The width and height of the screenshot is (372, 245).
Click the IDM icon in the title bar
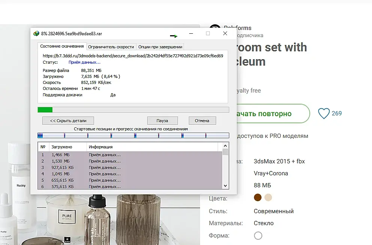click(36, 33)
